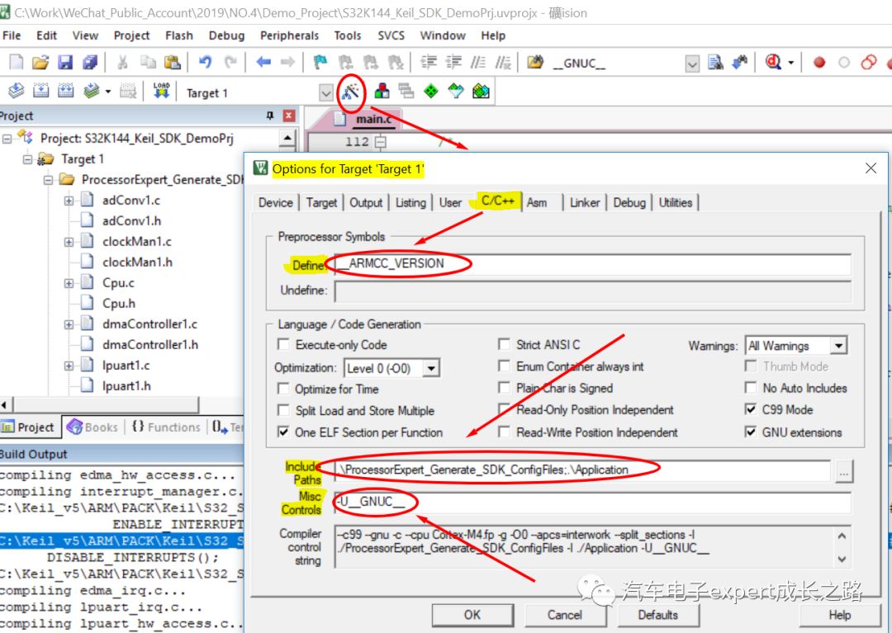Click the Save All icon
The image size is (892, 633).
90,62
